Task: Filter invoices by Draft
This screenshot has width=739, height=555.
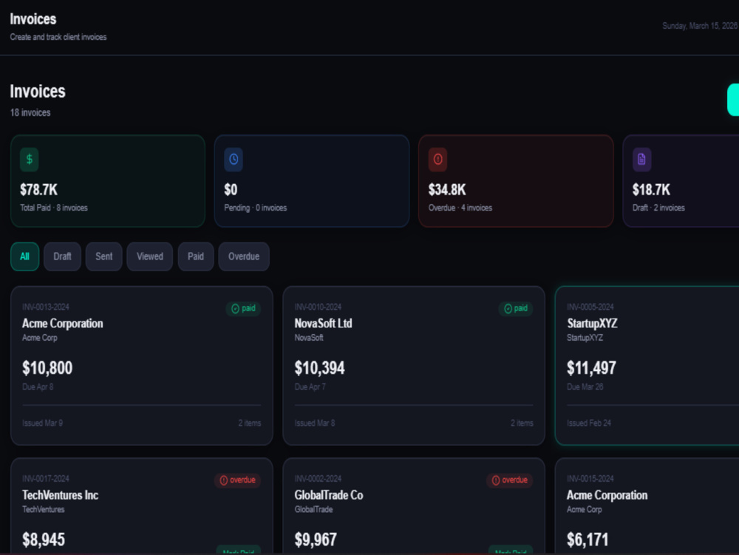Action: click(62, 256)
